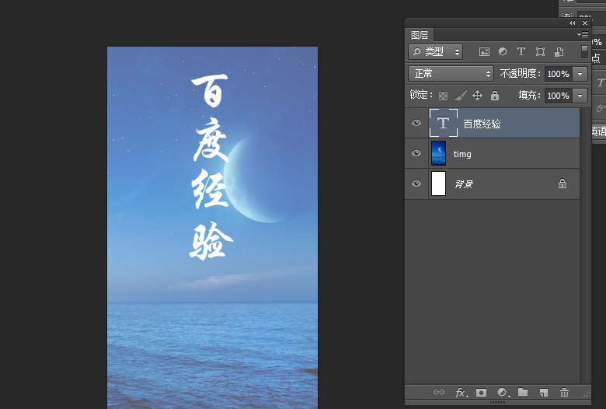Click the timg layer name
This screenshot has height=409, width=606.
tap(462, 154)
